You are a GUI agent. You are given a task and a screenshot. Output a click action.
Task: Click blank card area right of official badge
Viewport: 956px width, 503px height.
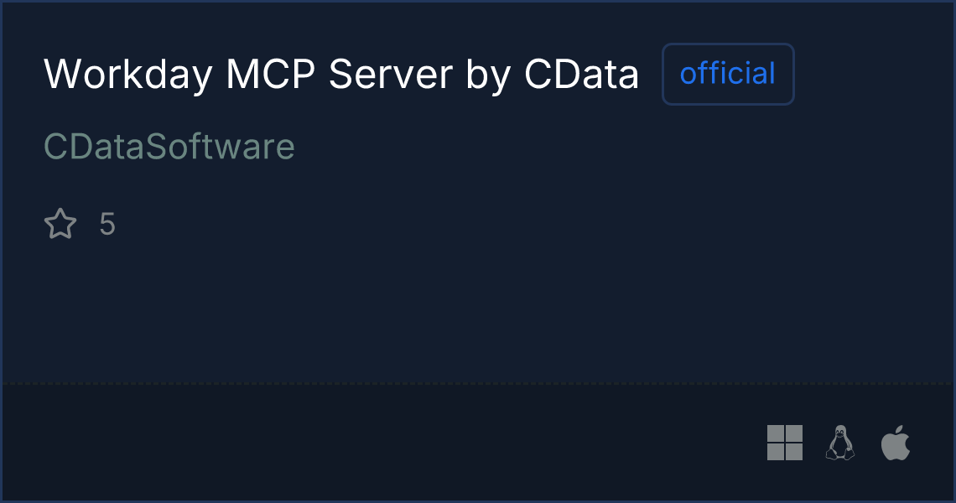[x=872, y=74]
